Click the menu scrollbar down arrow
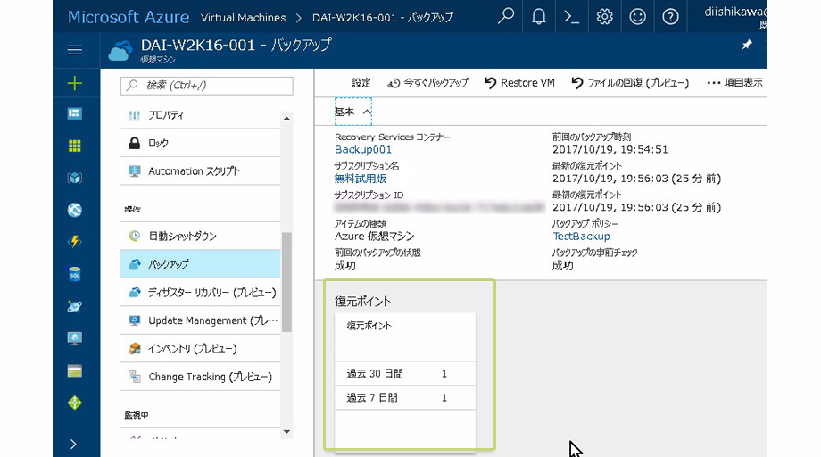The height and width of the screenshot is (457, 821). [x=286, y=432]
